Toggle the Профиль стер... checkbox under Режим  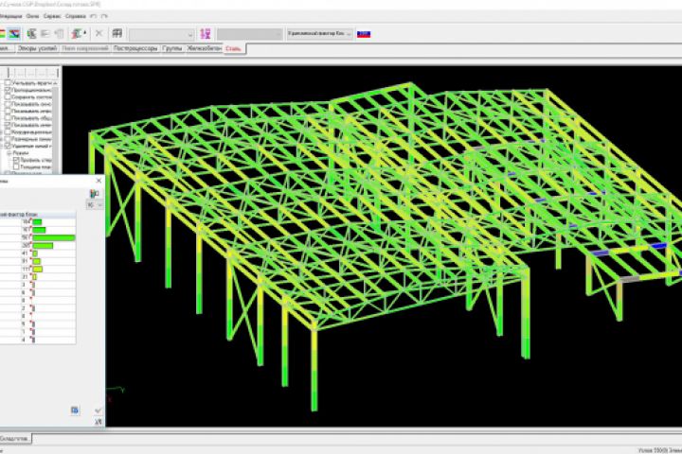16,160
